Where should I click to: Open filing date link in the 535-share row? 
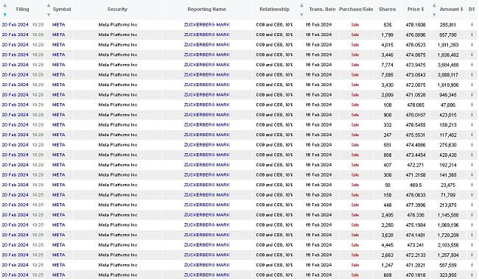[x=15, y=25]
